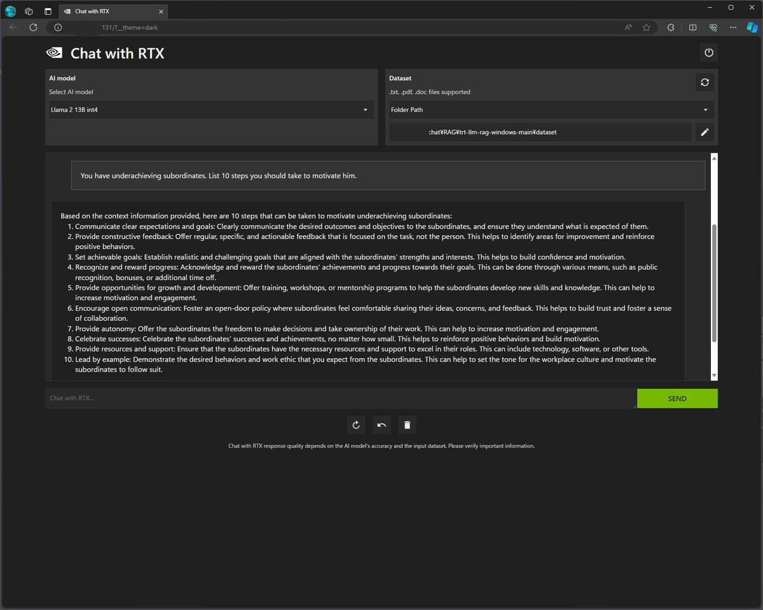Open the Folder Path dataset dropdown
Image resolution: width=763 pixels, height=610 pixels.
click(551, 110)
